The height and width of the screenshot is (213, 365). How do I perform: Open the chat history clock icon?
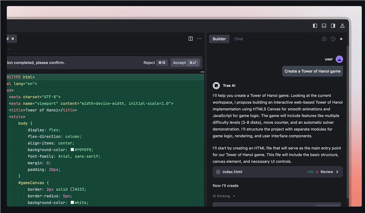(x=333, y=39)
